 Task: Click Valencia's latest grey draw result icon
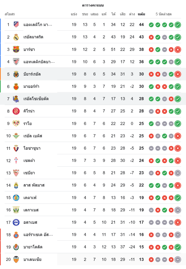(x=177, y=260)
